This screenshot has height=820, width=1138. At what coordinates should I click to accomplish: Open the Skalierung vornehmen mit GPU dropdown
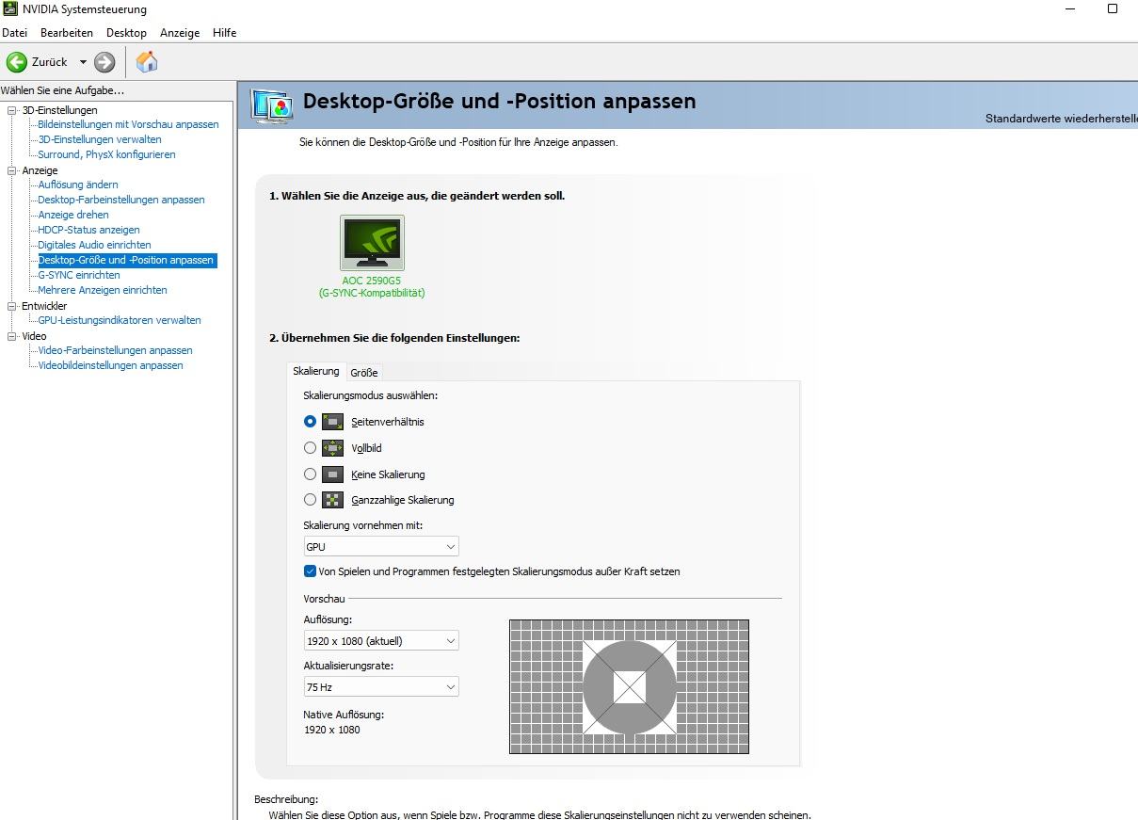[380, 547]
